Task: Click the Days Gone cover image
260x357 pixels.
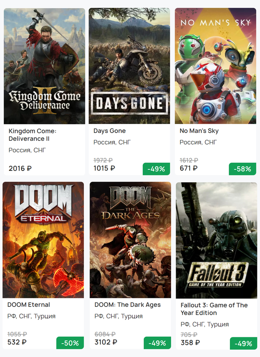Action: click(129, 66)
